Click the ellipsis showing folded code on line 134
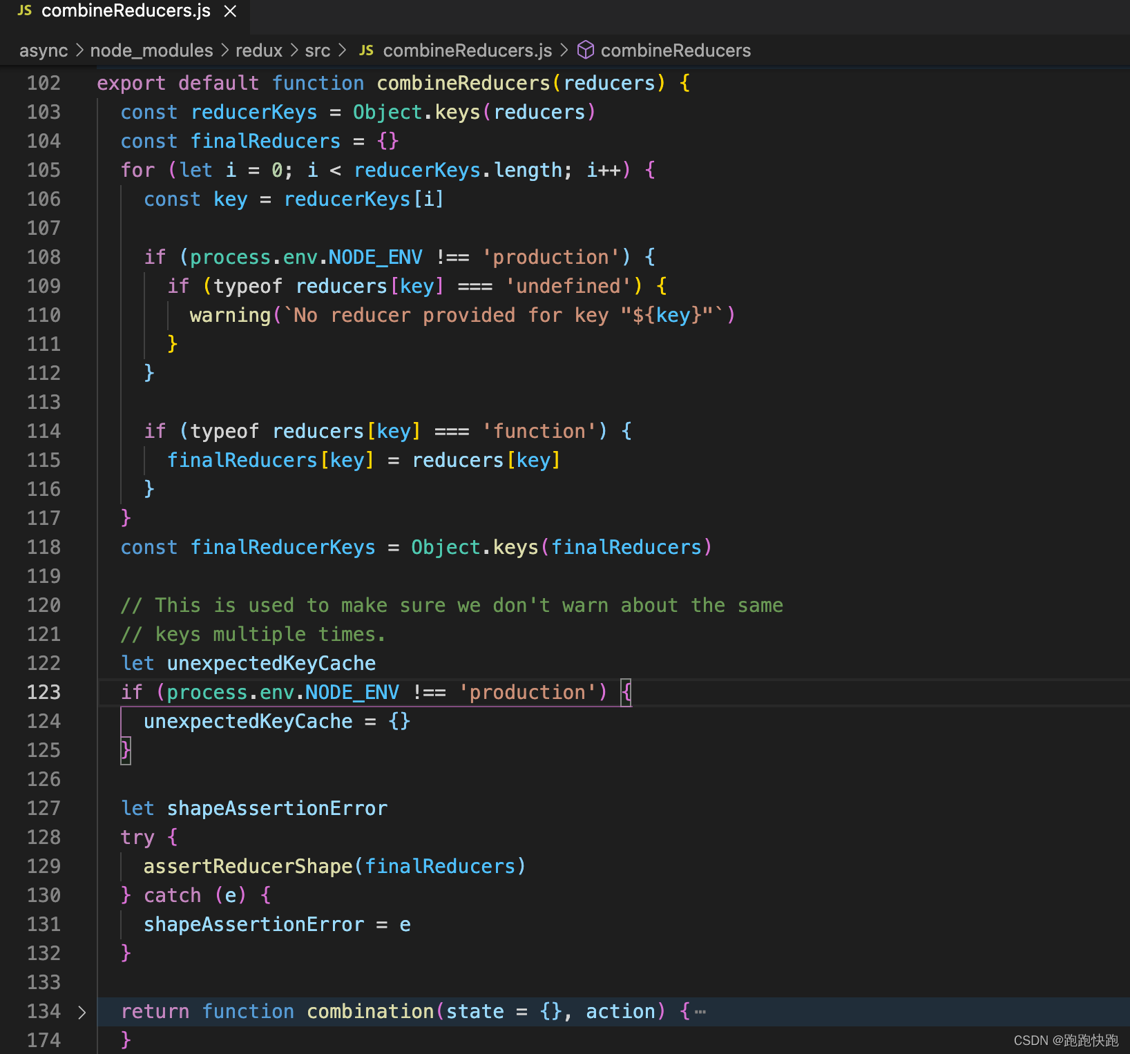1130x1054 pixels. pos(700,1011)
